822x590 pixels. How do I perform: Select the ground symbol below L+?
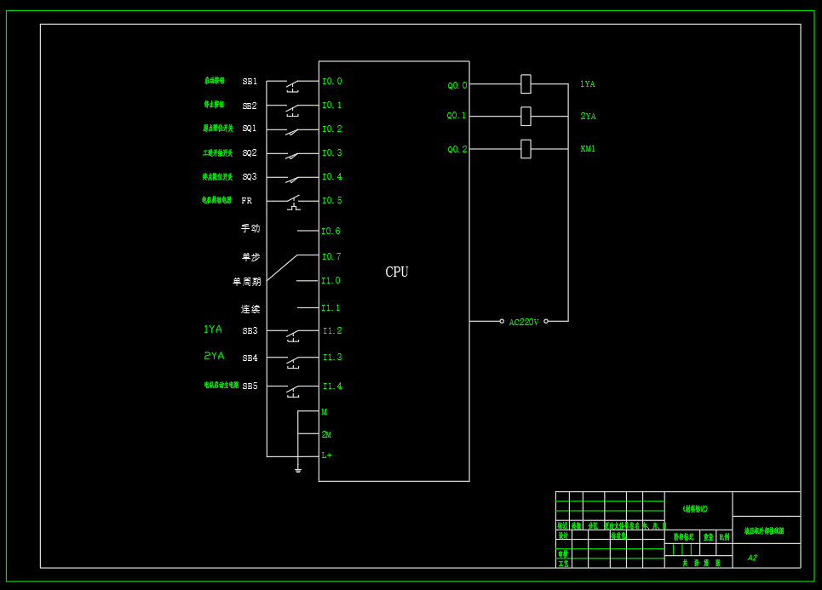pyautogui.click(x=298, y=469)
